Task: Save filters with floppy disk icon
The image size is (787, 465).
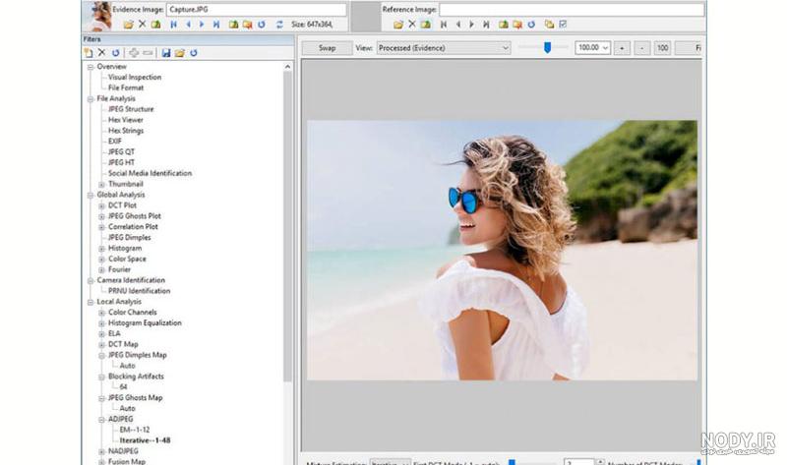Action: point(166,53)
